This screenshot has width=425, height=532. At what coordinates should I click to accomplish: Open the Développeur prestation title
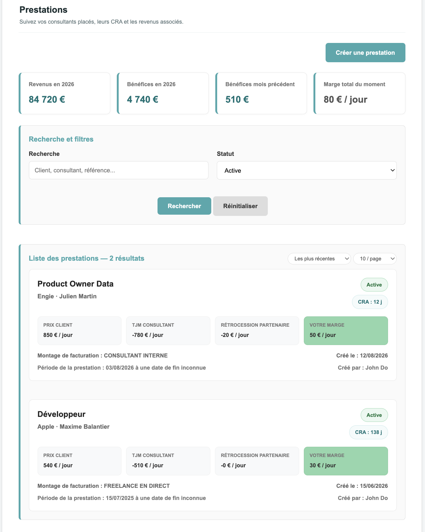pyautogui.click(x=62, y=414)
